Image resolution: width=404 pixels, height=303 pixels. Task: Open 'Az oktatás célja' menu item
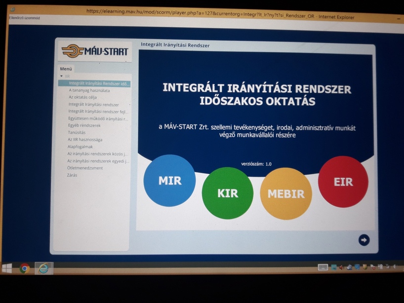(x=82, y=97)
